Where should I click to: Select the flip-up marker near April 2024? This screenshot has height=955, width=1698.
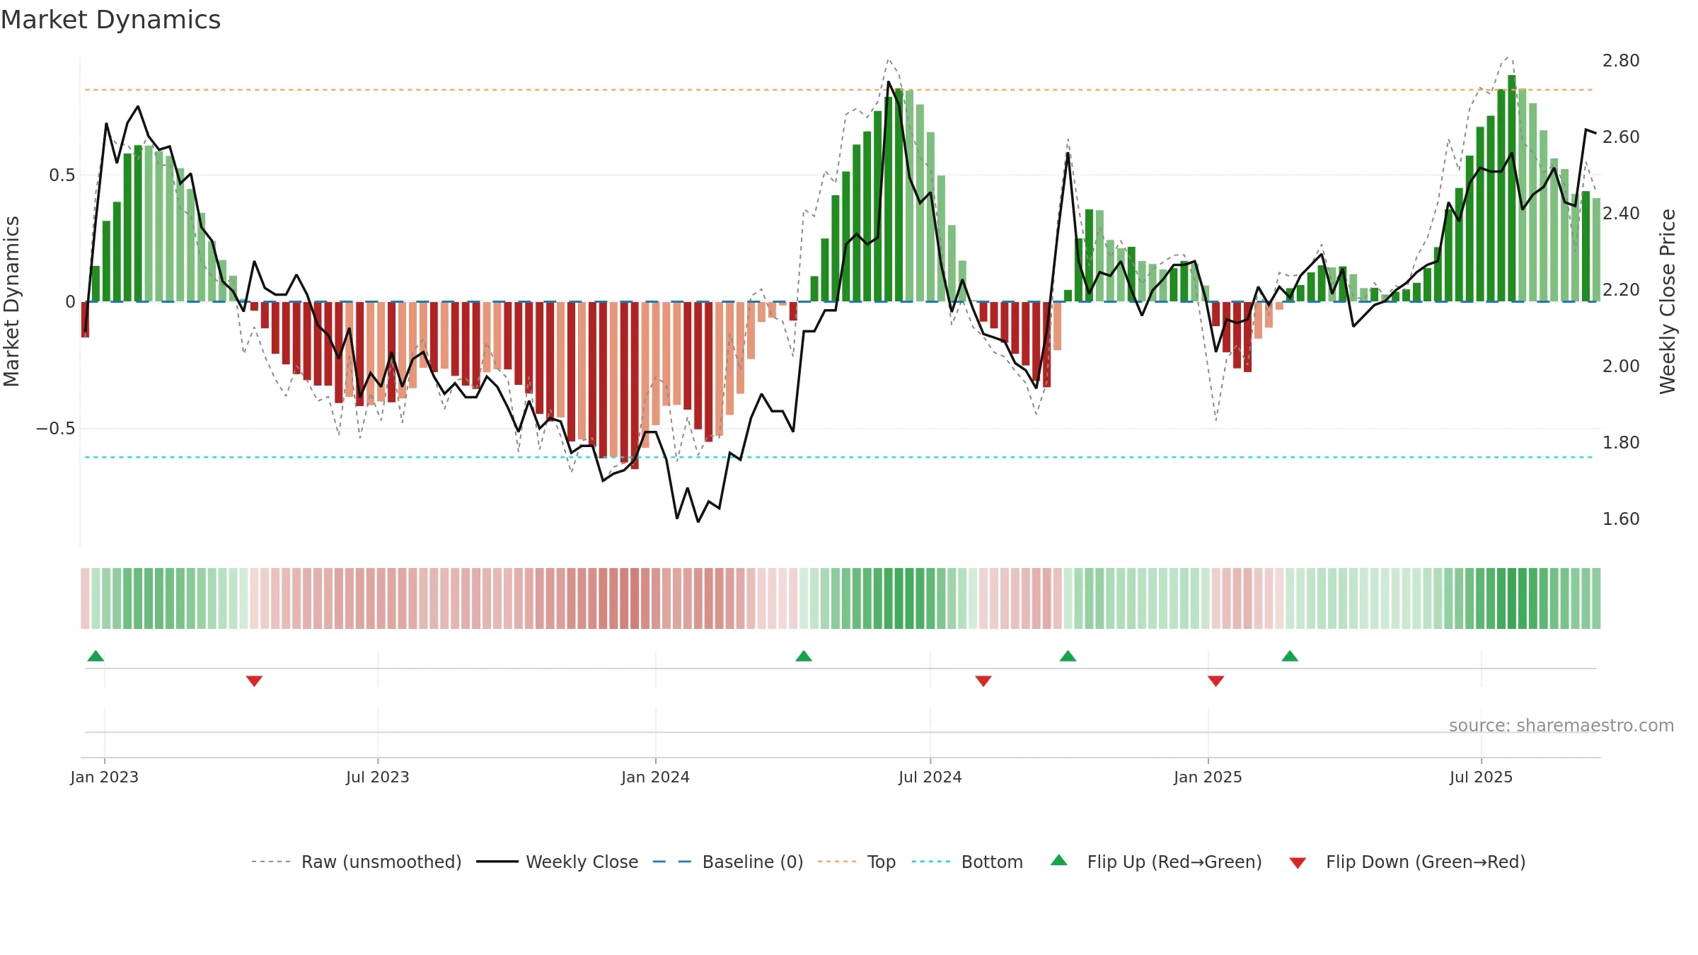[804, 656]
